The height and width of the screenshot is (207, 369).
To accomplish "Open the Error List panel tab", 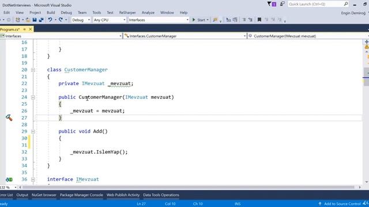I will click(6, 195).
